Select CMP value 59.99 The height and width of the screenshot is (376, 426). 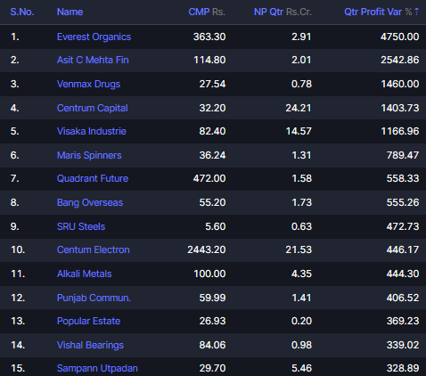212,298
